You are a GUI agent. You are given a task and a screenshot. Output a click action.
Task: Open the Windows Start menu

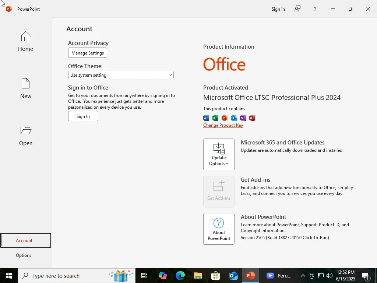point(9,276)
